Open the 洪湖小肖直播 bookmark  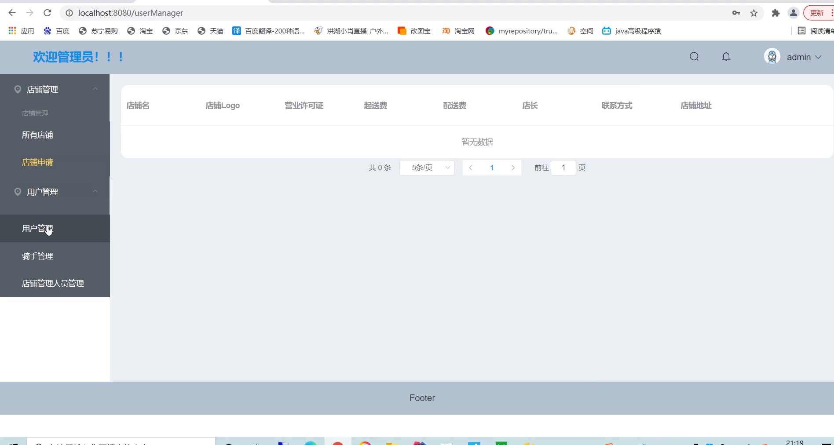[351, 31]
